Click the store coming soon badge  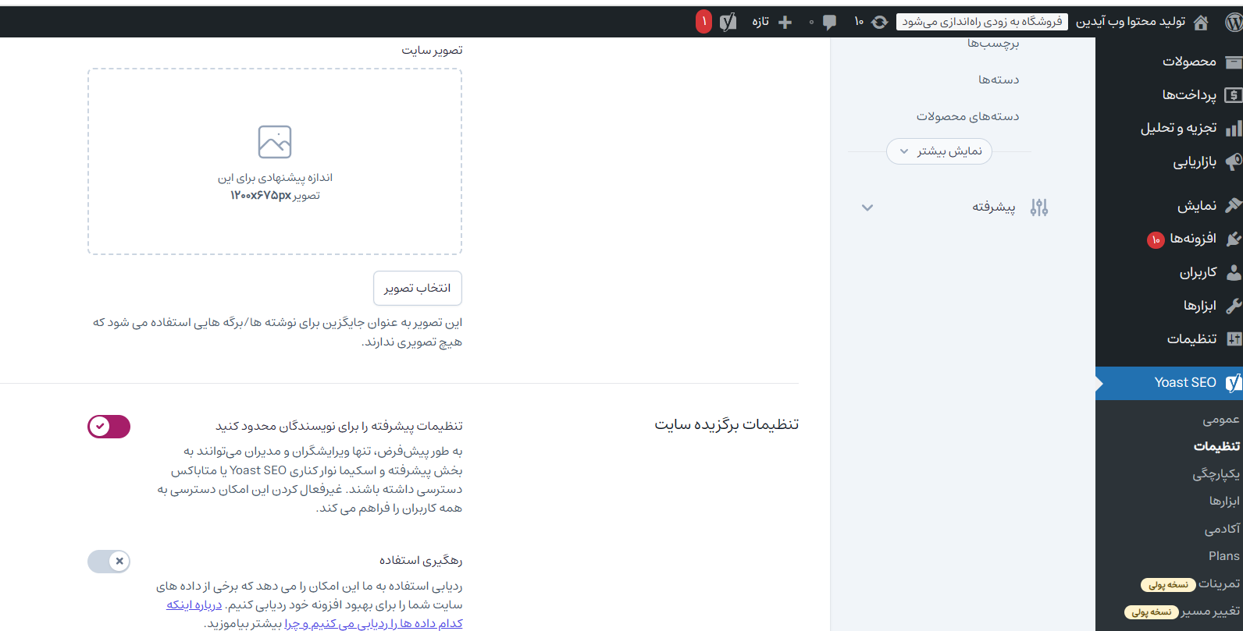click(x=981, y=22)
